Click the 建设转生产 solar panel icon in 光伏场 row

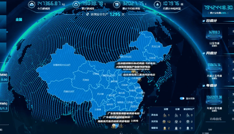point(188,122)
